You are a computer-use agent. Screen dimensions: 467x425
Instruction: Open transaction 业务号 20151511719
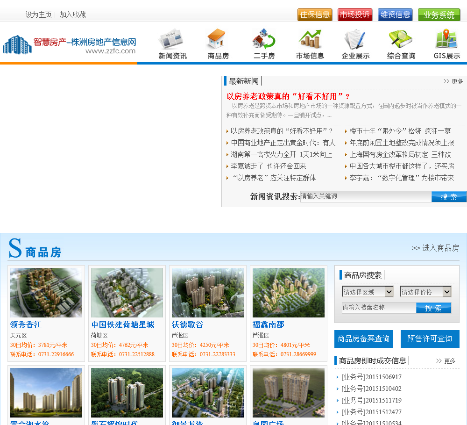tap(371, 401)
